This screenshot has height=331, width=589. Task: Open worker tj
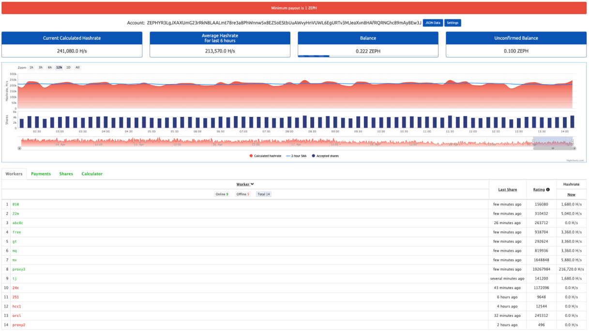click(x=15, y=278)
